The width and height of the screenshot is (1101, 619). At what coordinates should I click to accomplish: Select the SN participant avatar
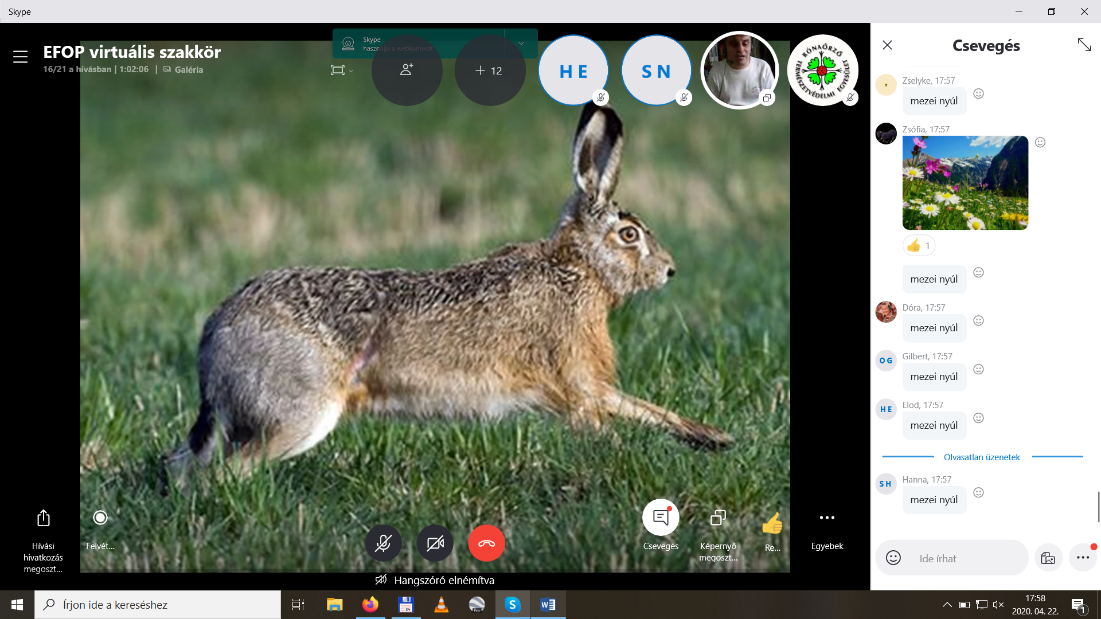point(656,70)
